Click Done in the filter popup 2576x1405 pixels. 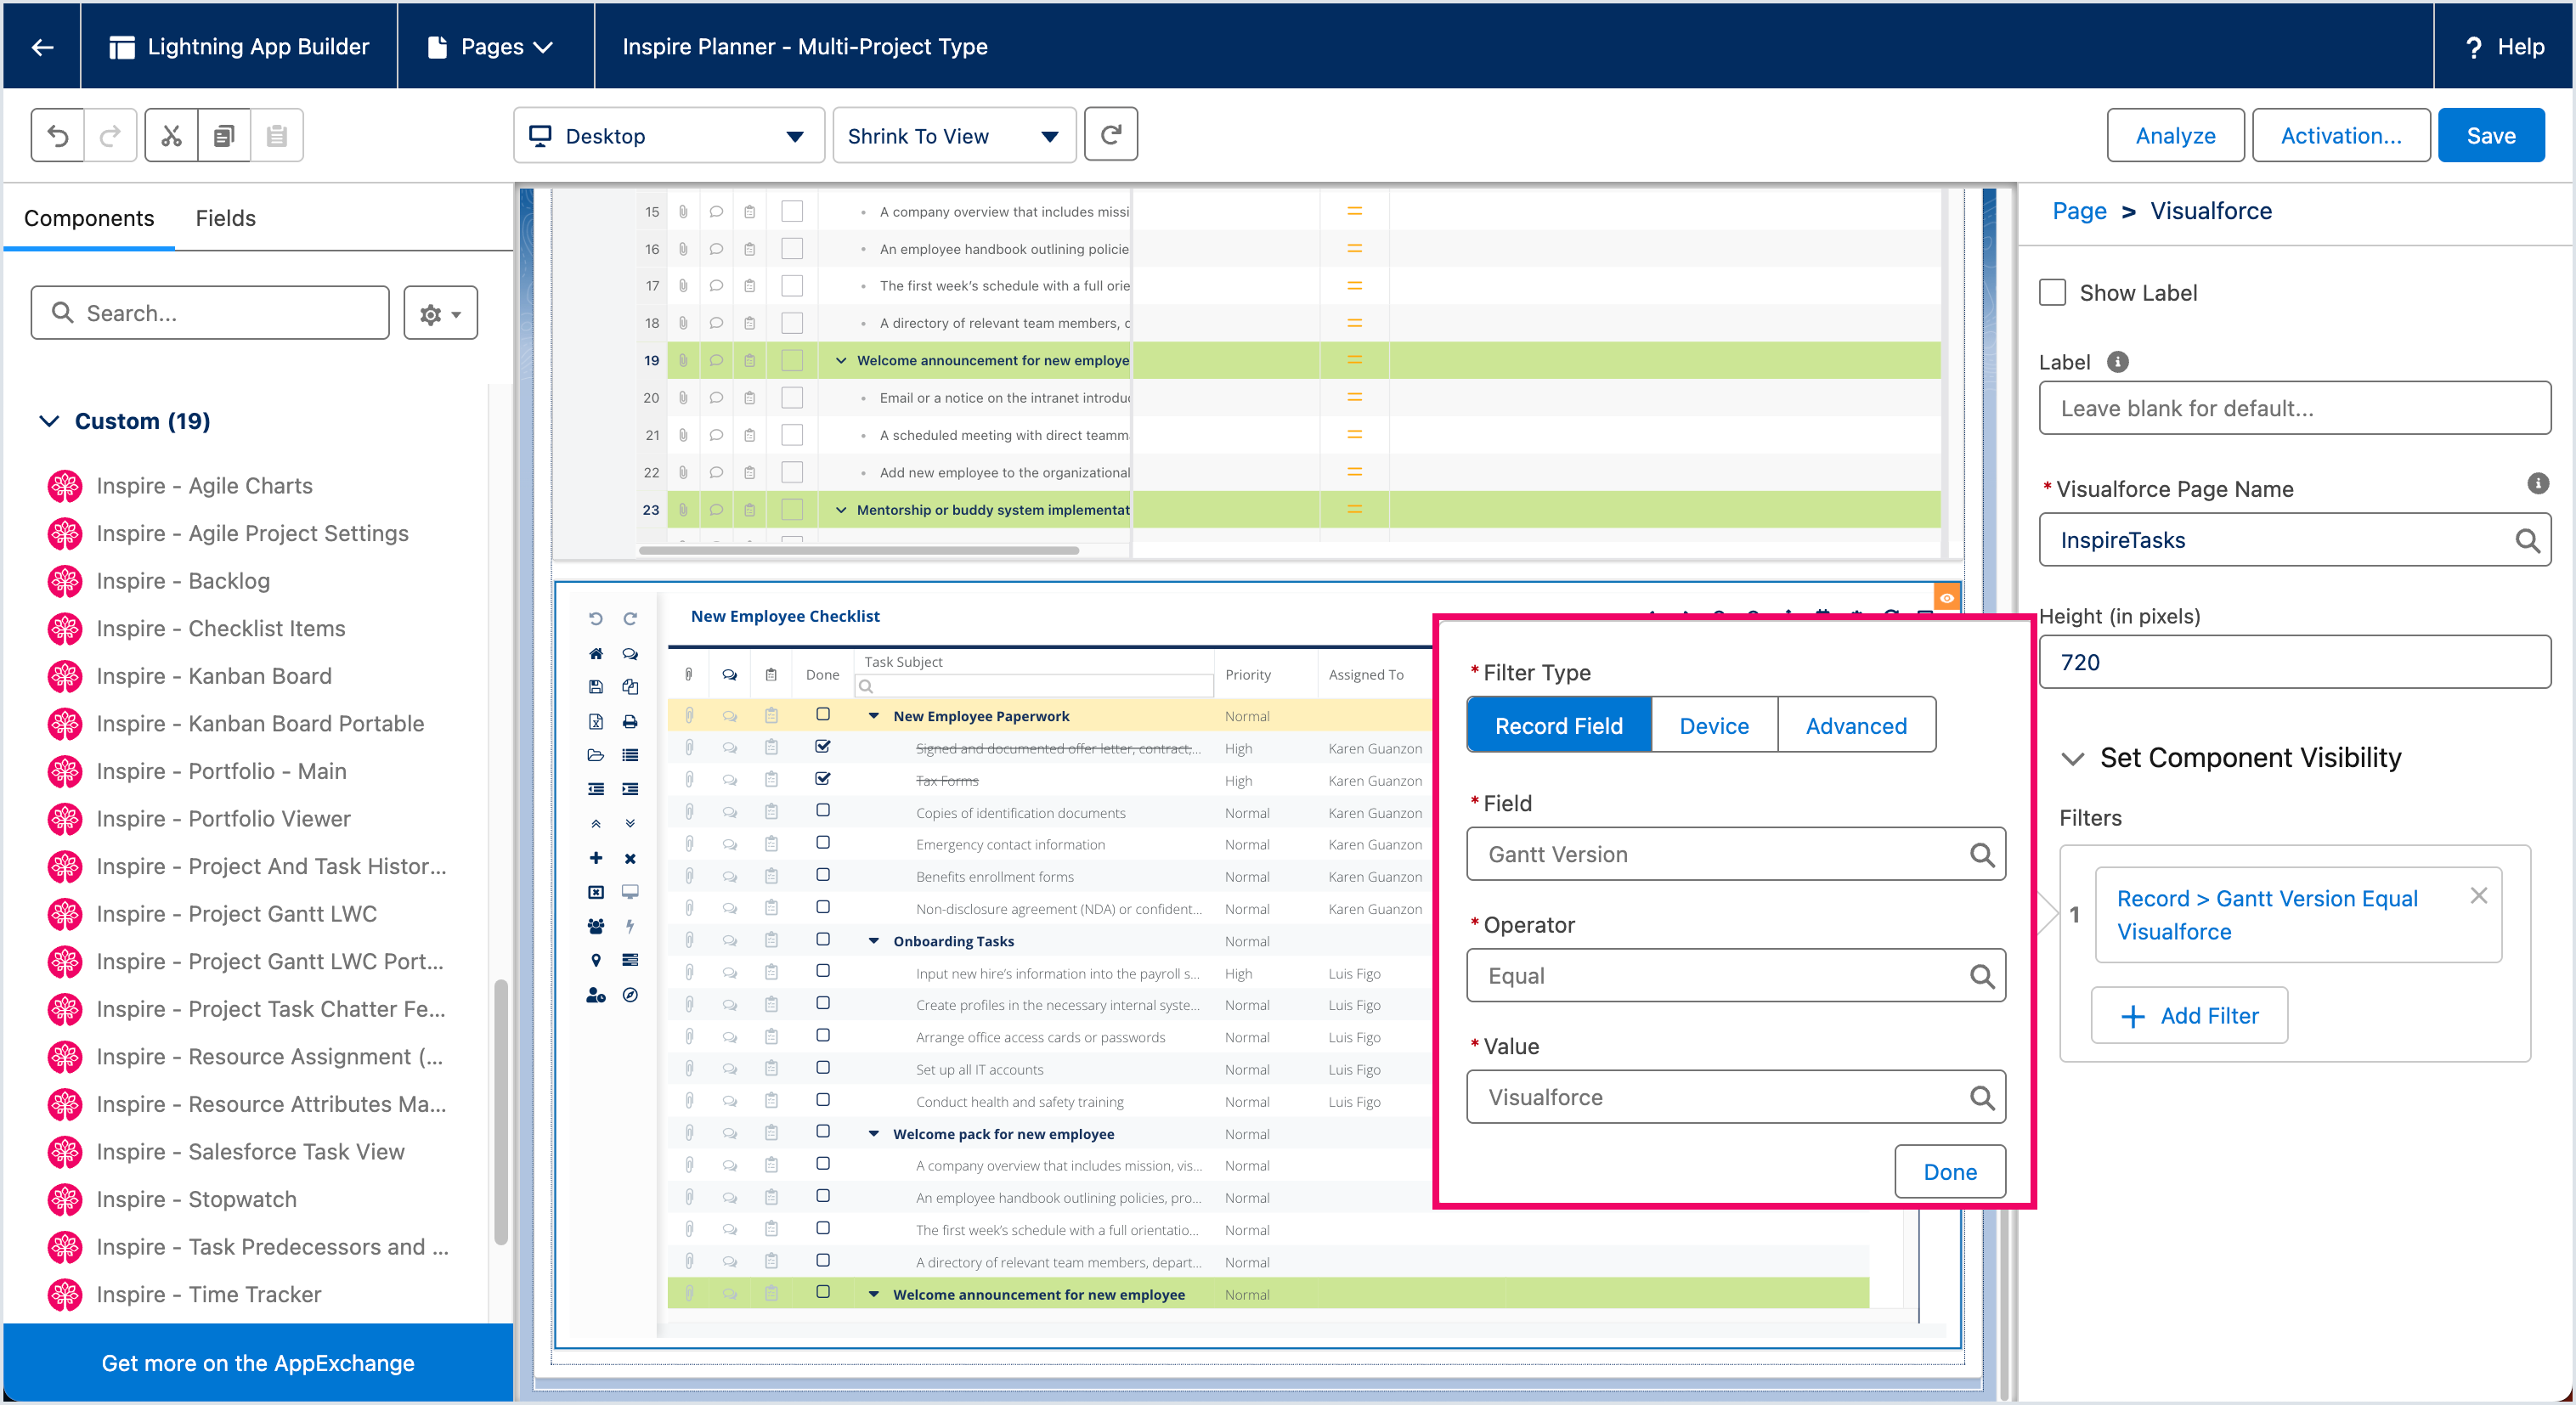1949,1171
